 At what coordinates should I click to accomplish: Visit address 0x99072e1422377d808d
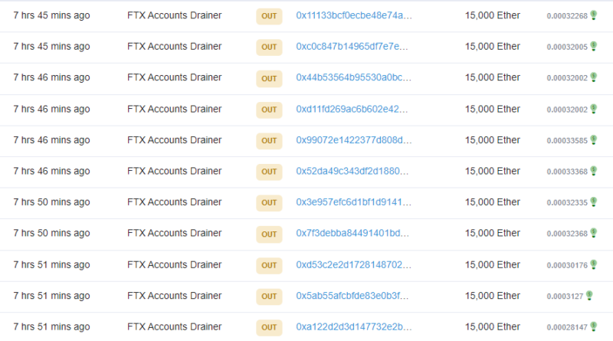353,140
